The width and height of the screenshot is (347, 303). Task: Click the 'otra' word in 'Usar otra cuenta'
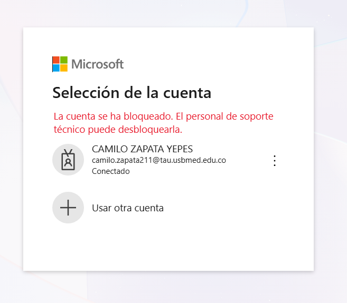[x=123, y=208]
